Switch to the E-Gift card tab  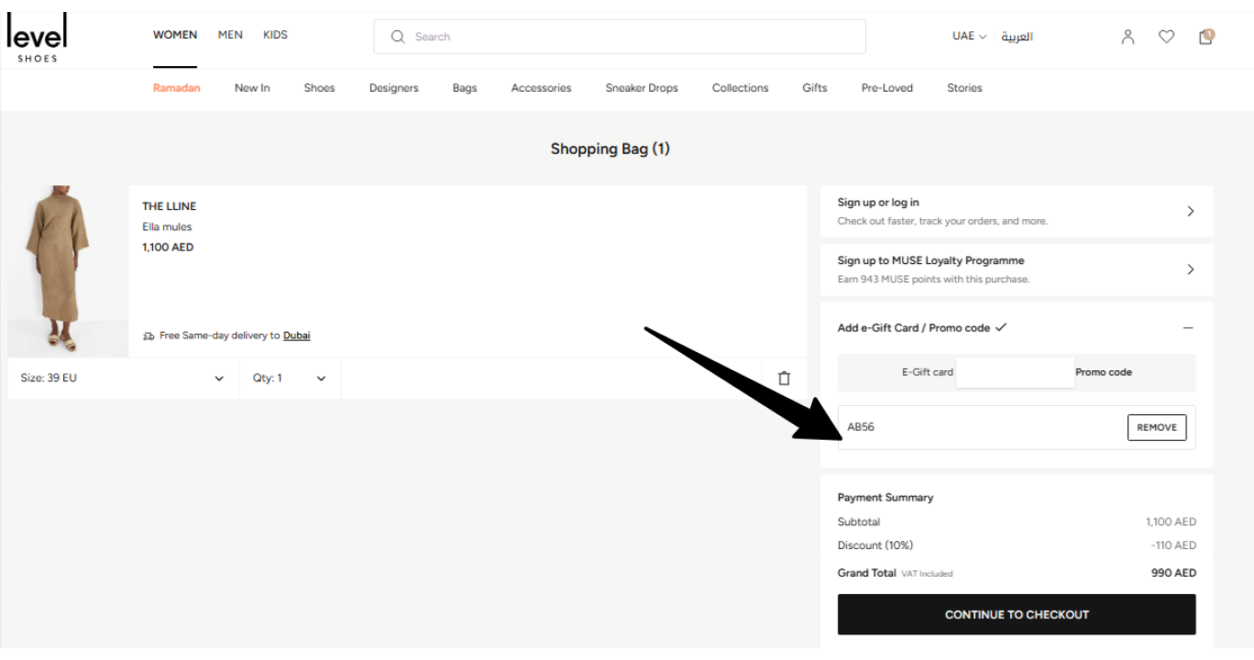[x=928, y=372]
